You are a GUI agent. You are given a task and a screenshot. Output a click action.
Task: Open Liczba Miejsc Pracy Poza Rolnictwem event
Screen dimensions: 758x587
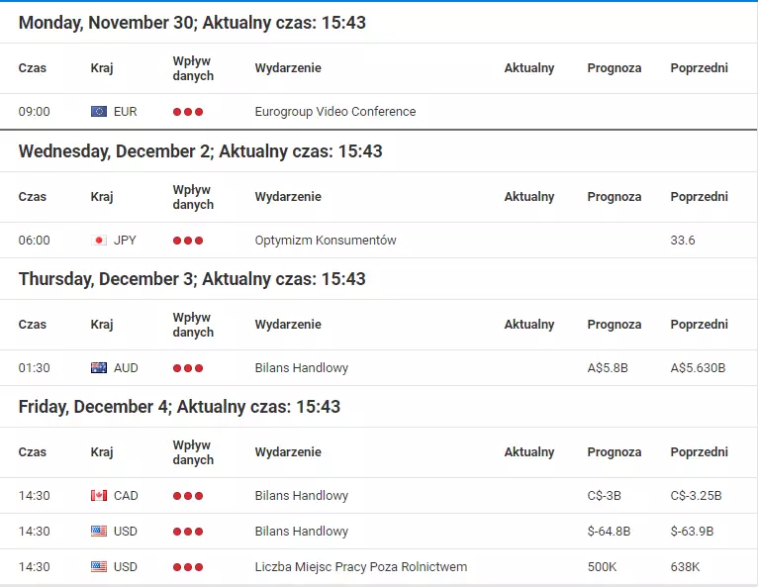click(x=360, y=566)
